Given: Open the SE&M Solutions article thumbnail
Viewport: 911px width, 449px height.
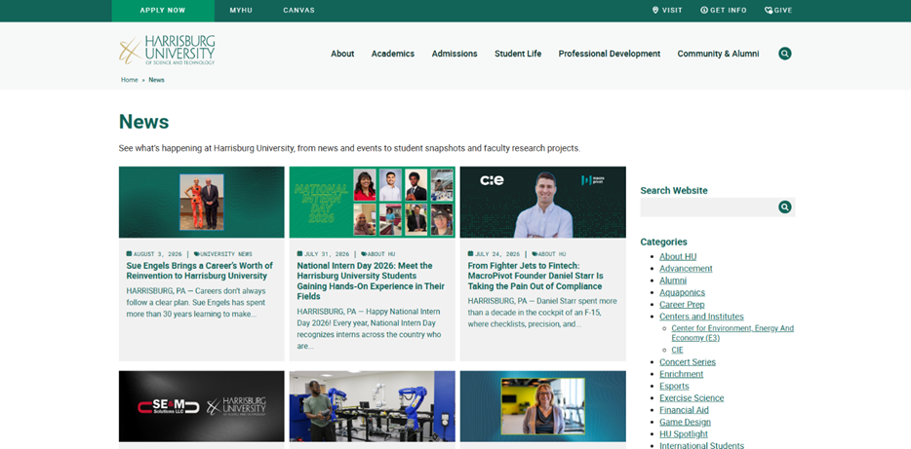Looking at the screenshot, I should [x=202, y=407].
